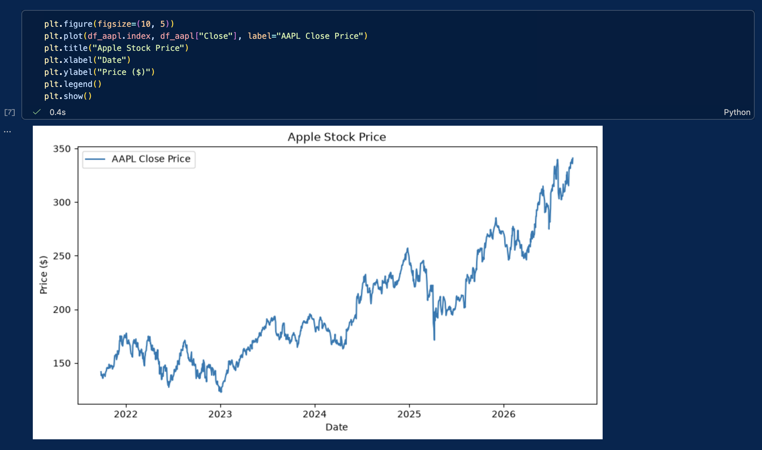Click the plt.ylabel("Price ($)") code line

click(99, 72)
